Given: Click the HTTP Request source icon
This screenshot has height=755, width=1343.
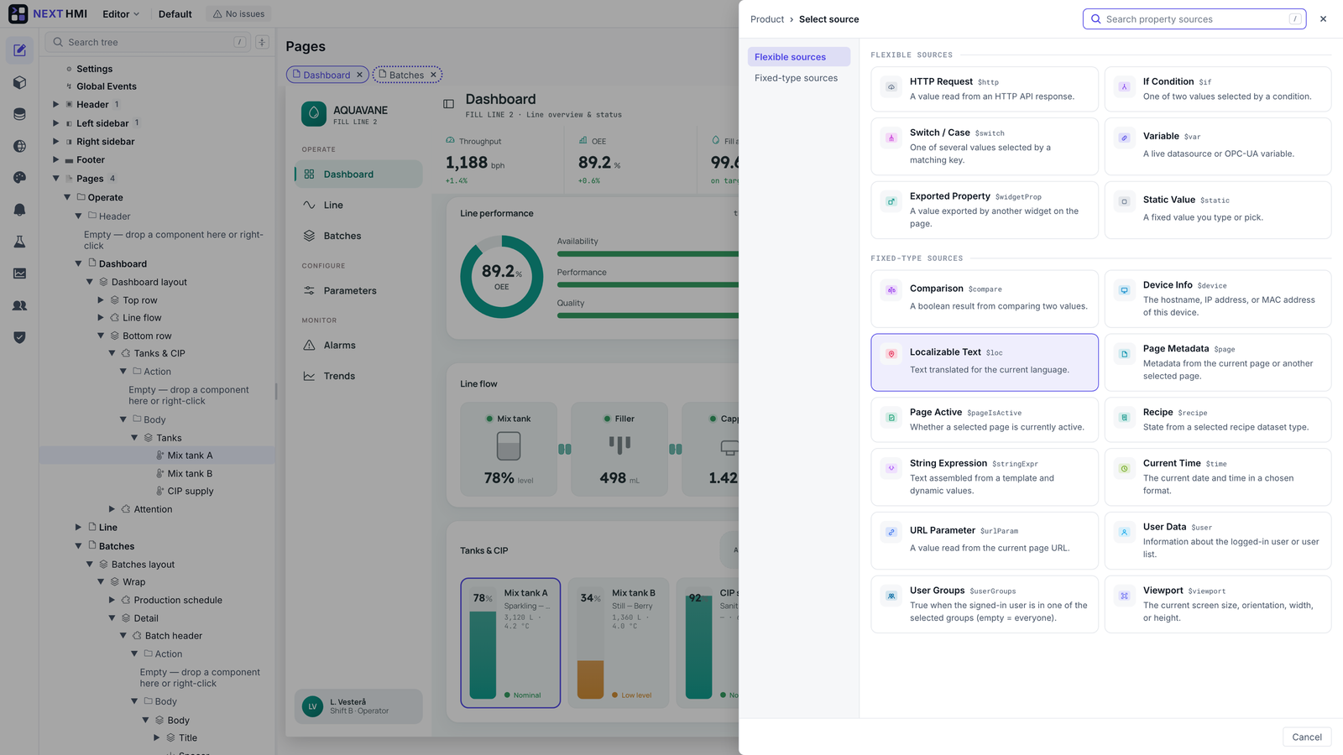Looking at the screenshot, I should [891, 87].
